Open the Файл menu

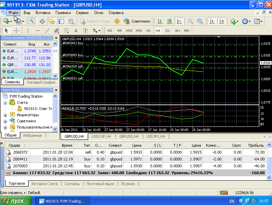(13, 13)
